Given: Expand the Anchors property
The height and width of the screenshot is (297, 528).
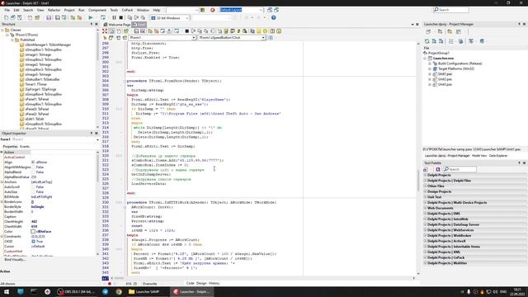Looking at the screenshot, I should coord(2,181).
